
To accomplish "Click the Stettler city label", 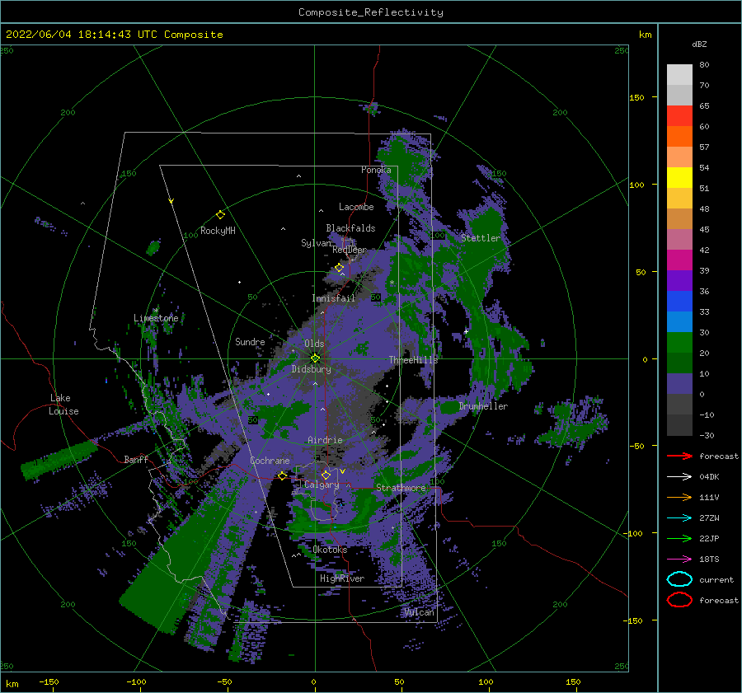I will tap(481, 238).
